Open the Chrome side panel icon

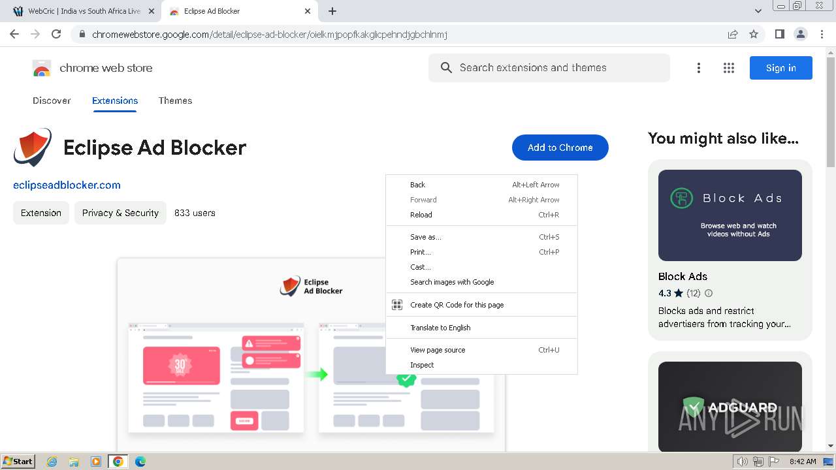pos(780,34)
